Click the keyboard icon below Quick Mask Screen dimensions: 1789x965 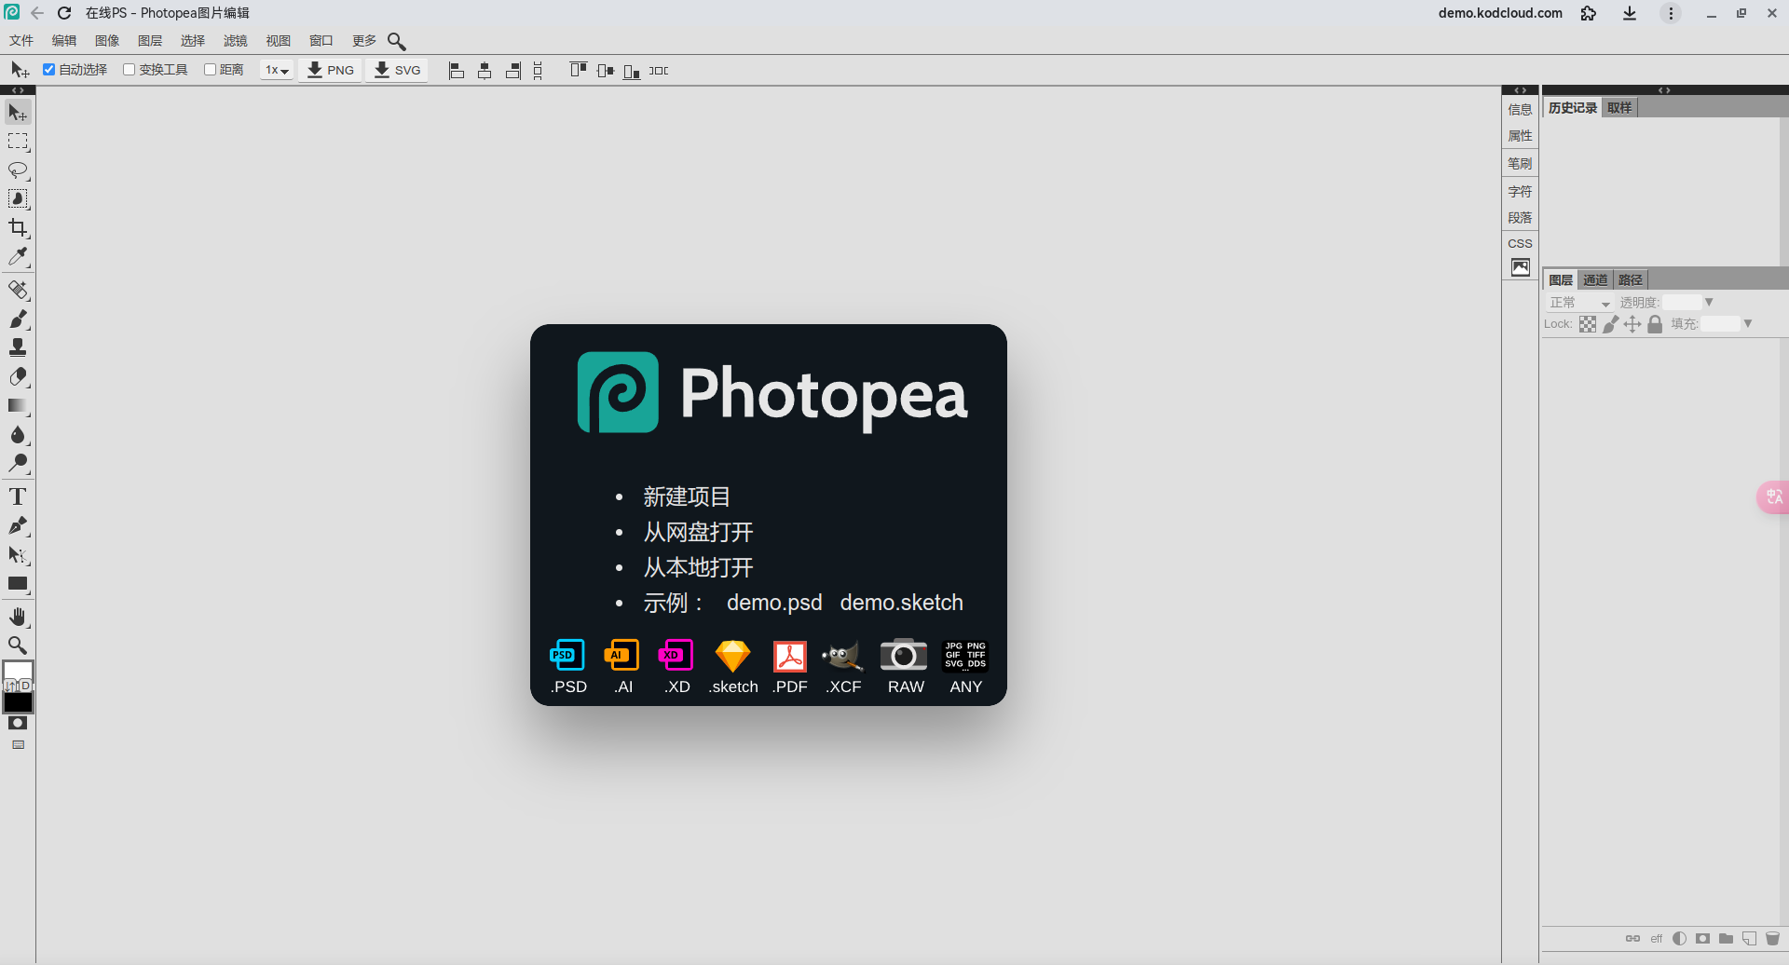point(18,745)
